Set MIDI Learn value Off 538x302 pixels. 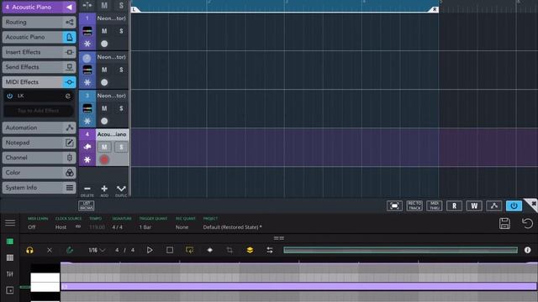[32, 227]
